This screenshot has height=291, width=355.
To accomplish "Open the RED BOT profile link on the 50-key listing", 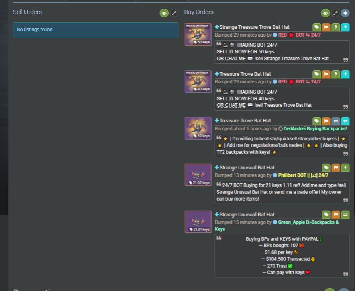I will click(299, 35).
